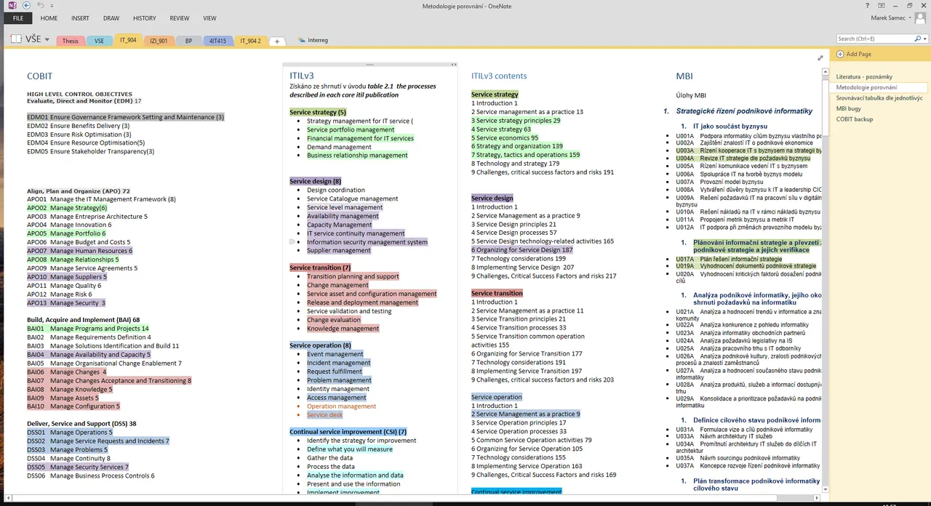Click the Add Page button
This screenshot has height=506, width=931.
pyautogui.click(x=854, y=55)
